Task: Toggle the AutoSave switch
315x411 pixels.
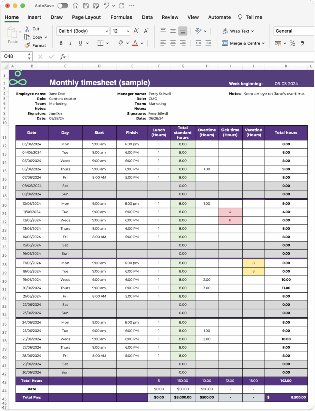Action: pyautogui.click(x=63, y=6)
